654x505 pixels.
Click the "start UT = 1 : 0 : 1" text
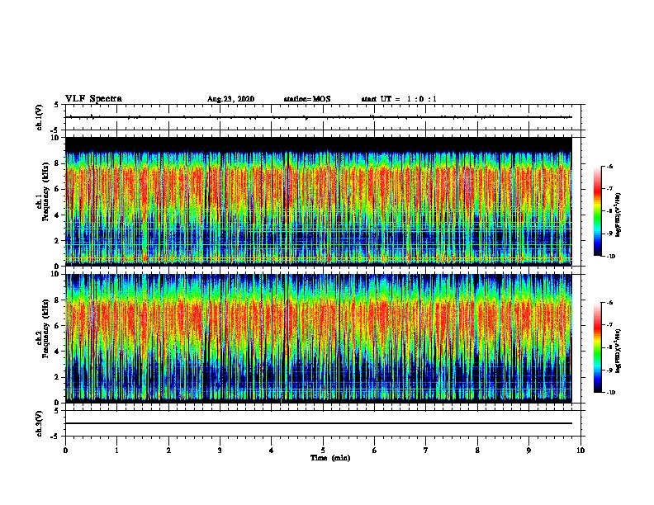(399, 99)
